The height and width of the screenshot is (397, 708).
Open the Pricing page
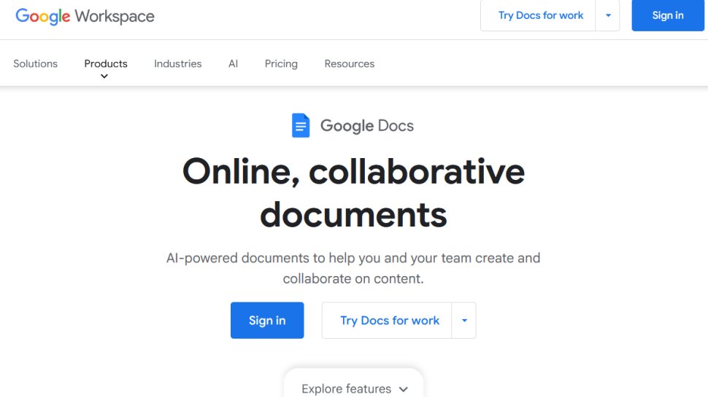pyautogui.click(x=281, y=63)
